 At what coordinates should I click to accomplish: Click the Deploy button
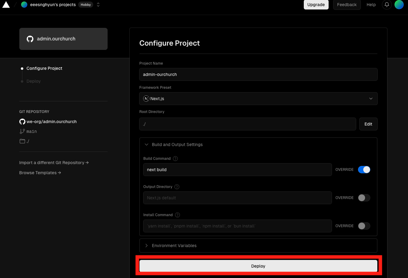(x=258, y=266)
